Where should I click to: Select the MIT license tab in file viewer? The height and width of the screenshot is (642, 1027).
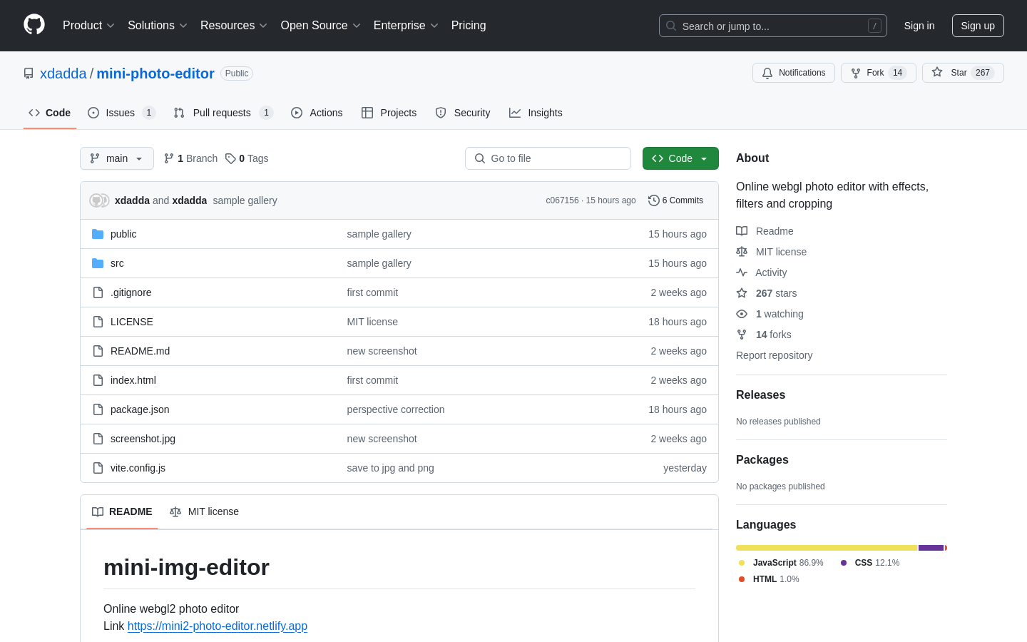(204, 511)
